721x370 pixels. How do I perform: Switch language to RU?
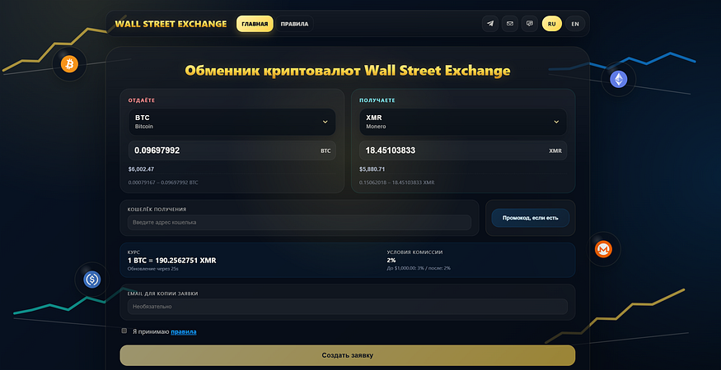[552, 23]
